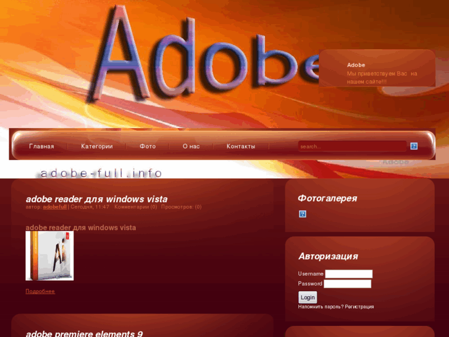Open the Adobe Illustrator box thumbnail
Screen dimensions: 449x337
tap(49, 255)
